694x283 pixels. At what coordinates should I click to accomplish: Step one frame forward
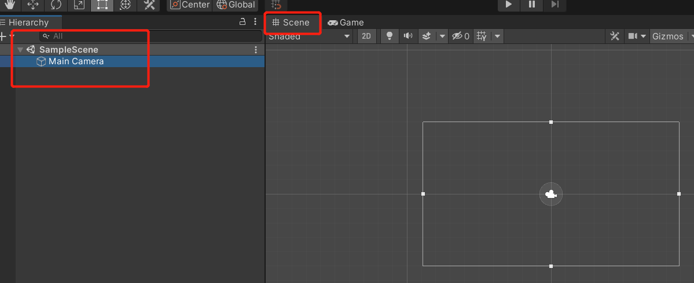tap(555, 5)
